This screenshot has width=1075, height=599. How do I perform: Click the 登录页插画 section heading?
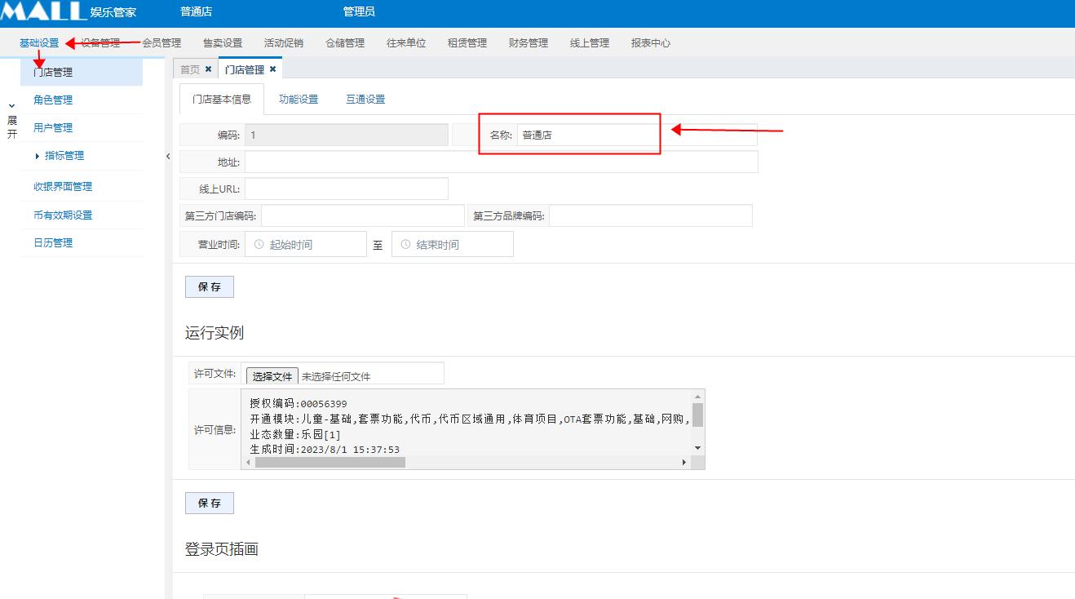pyautogui.click(x=222, y=549)
